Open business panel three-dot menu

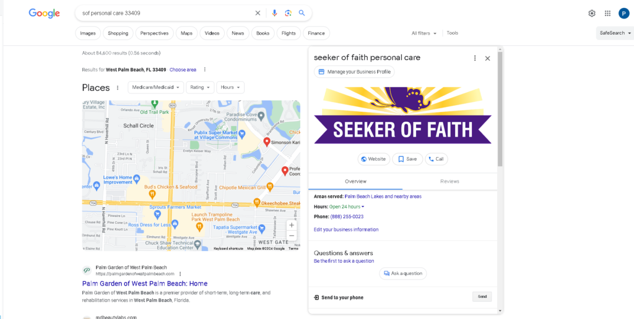(475, 58)
